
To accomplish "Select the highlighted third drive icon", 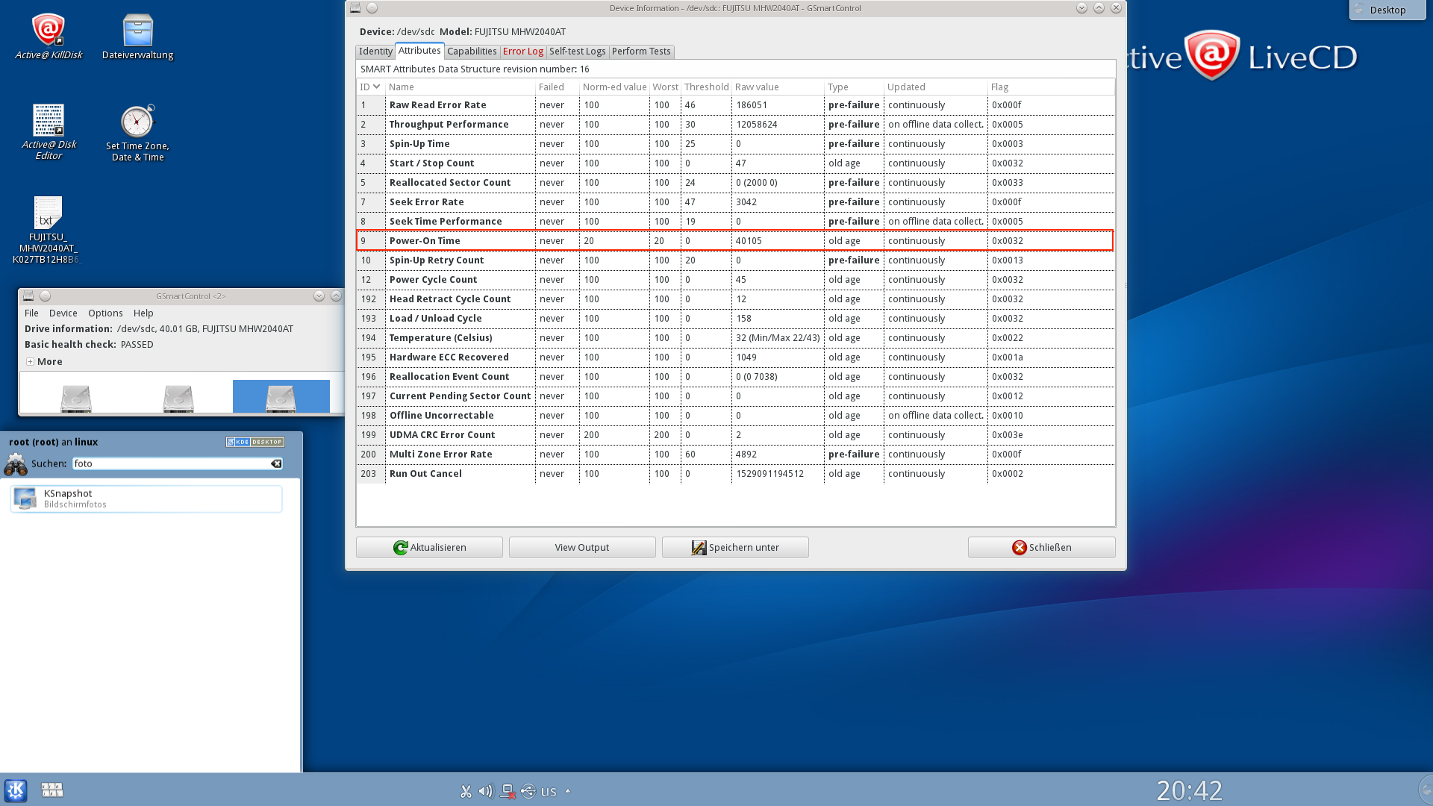I will click(281, 397).
